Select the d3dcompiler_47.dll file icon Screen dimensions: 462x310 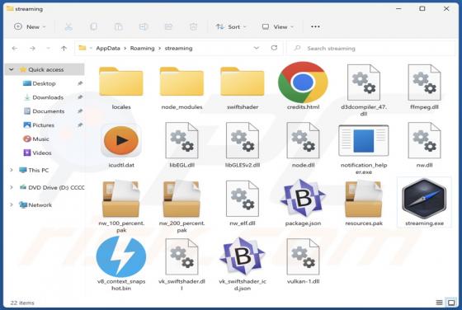[x=364, y=82]
